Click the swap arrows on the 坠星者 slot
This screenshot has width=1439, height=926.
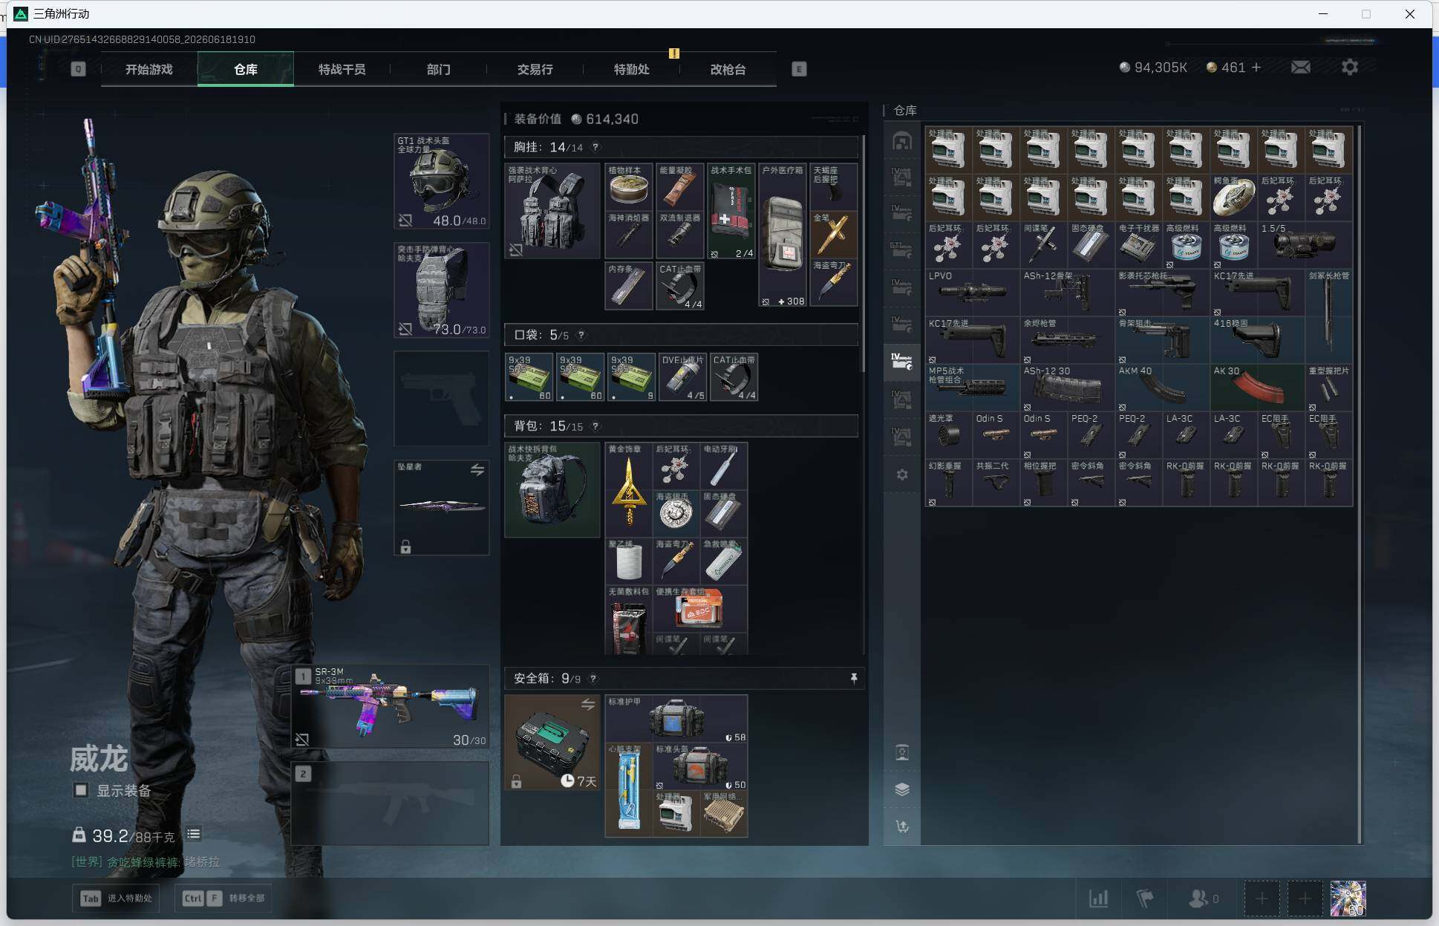click(x=477, y=469)
